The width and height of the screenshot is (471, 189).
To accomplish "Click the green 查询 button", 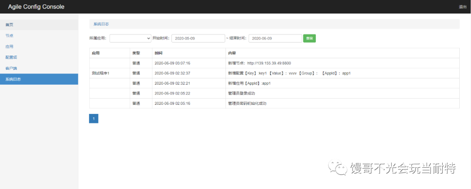I will [x=309, y=38].
